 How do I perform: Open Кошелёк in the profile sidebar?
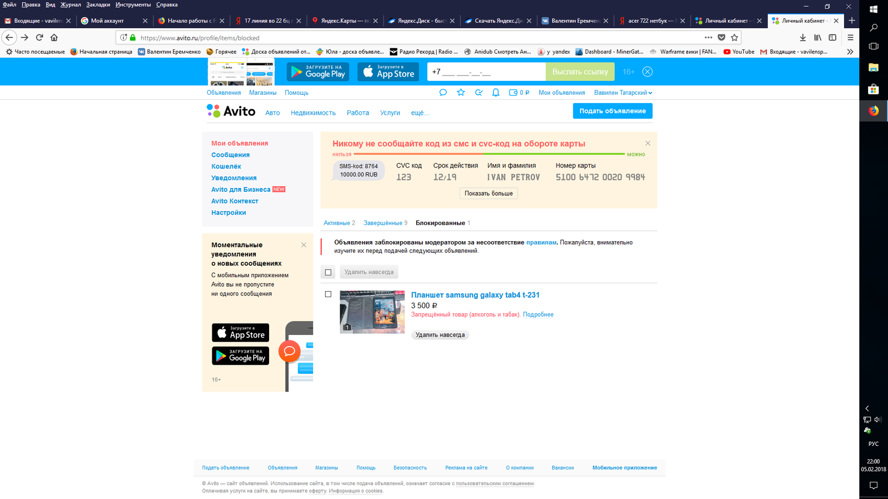[x=226, y=166]
